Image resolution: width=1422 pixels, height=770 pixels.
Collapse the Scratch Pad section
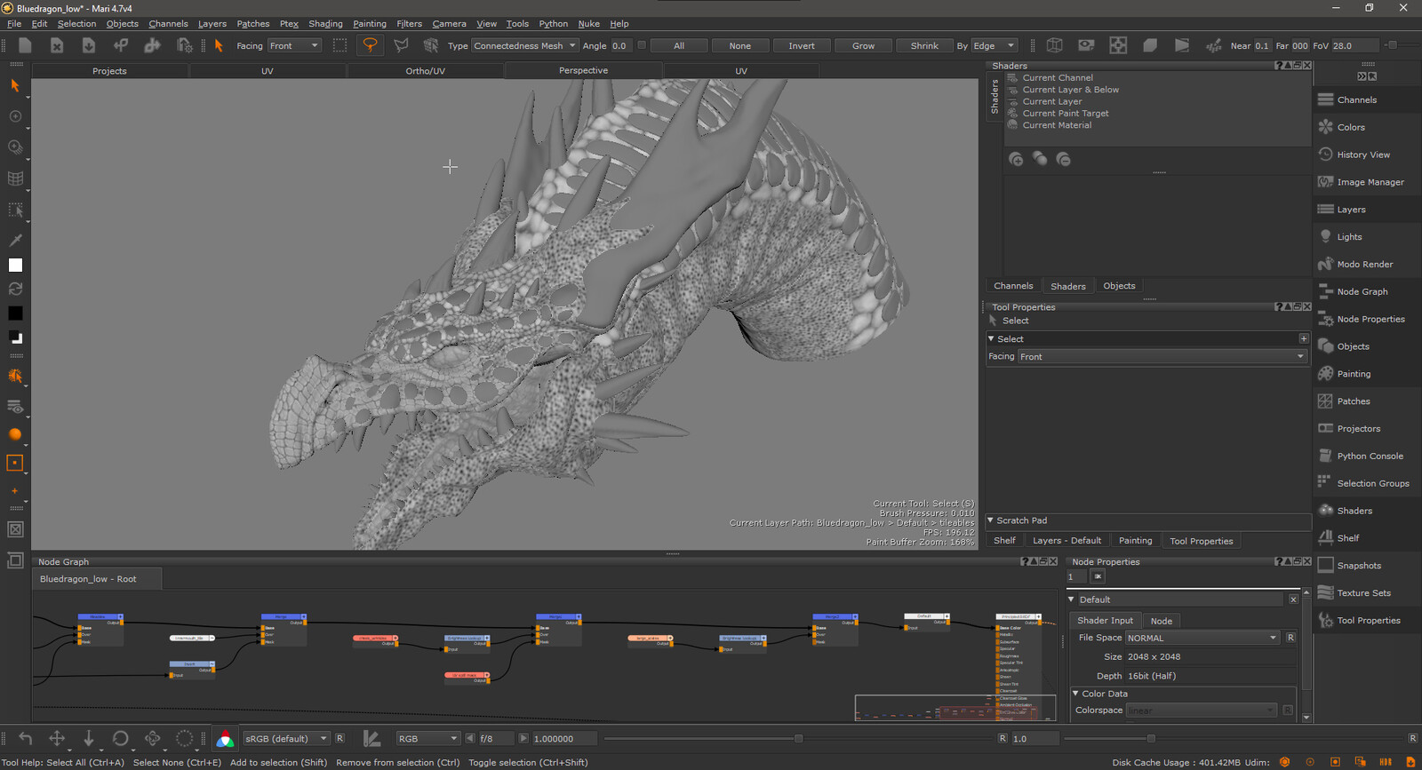991,520
